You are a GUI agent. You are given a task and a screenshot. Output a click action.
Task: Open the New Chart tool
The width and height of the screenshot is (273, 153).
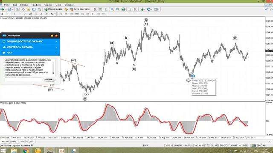point(2,9)
